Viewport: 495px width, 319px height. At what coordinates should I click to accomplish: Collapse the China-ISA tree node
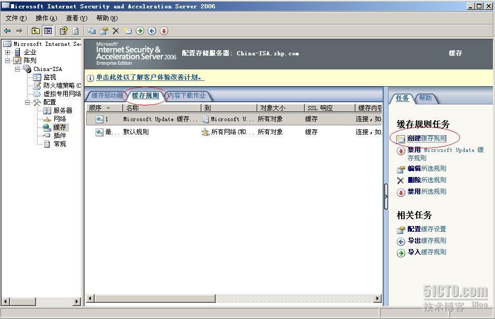tap(17, 69)
